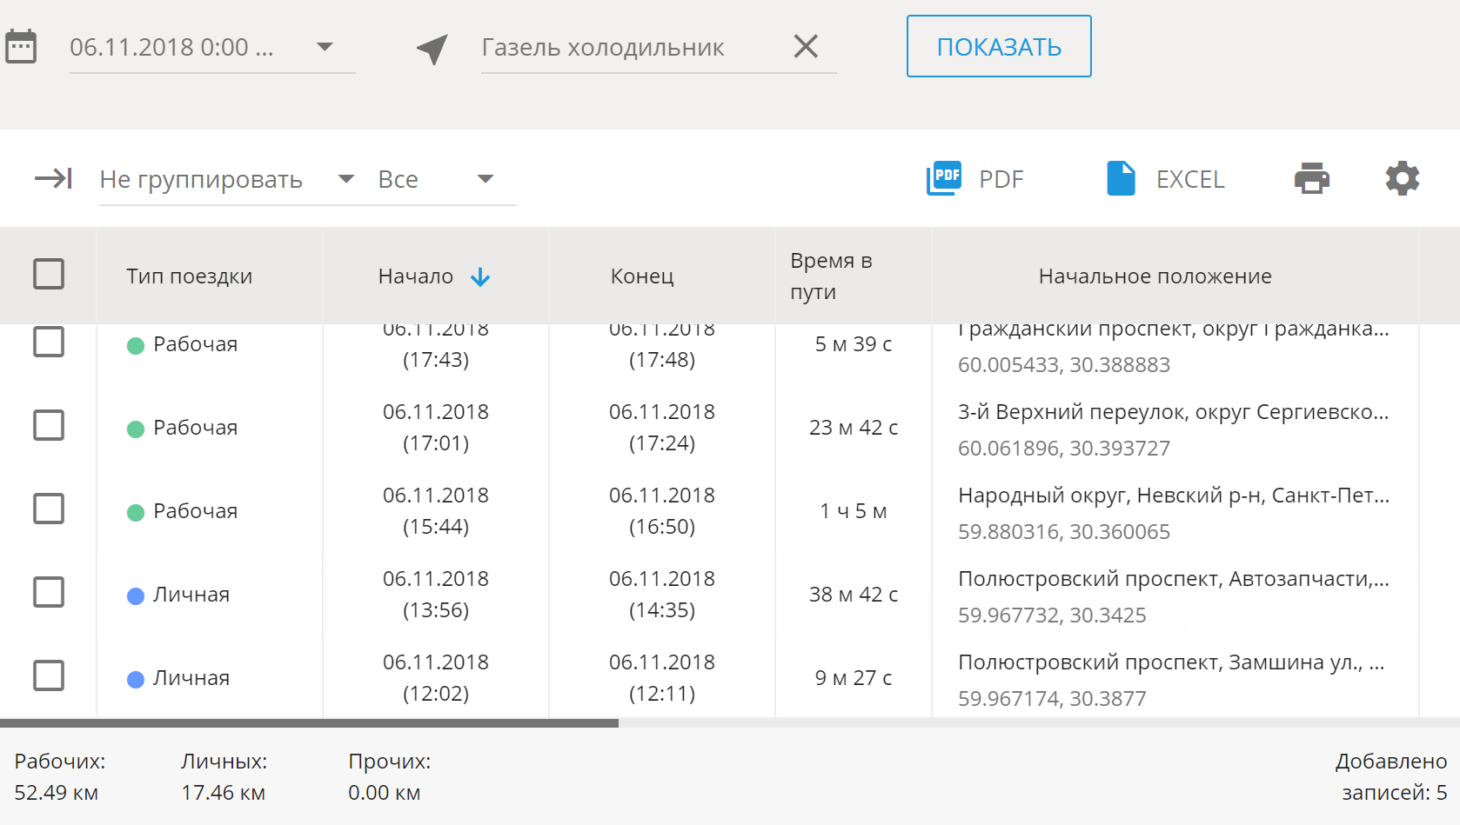Click the horizontal scrollbar under the table

coord(309,723)
